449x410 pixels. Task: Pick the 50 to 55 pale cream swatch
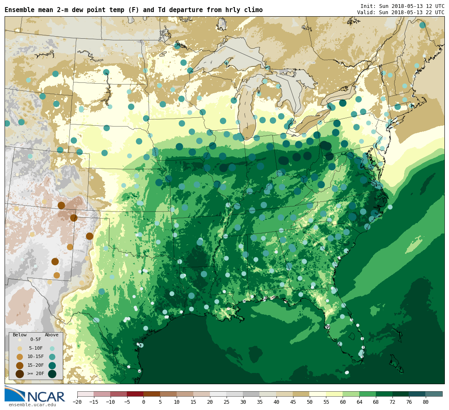318,394
